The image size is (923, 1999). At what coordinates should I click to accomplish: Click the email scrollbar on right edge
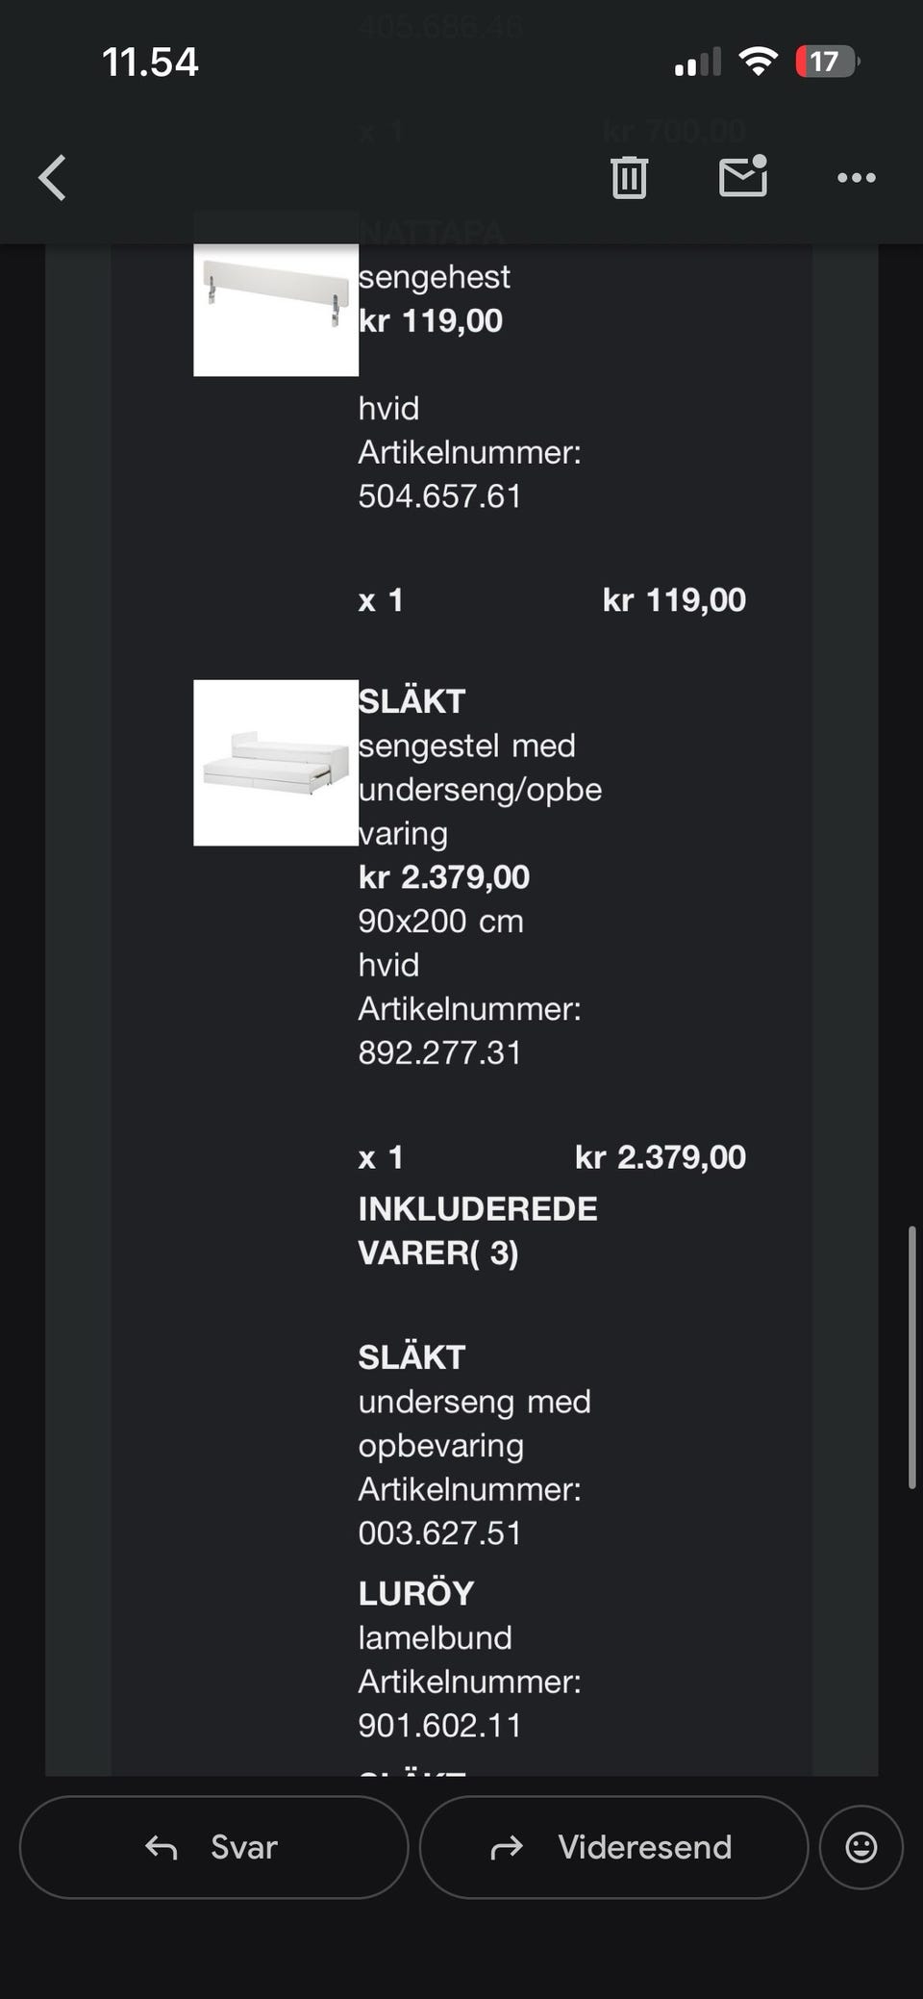click(x=911, y=1356)
